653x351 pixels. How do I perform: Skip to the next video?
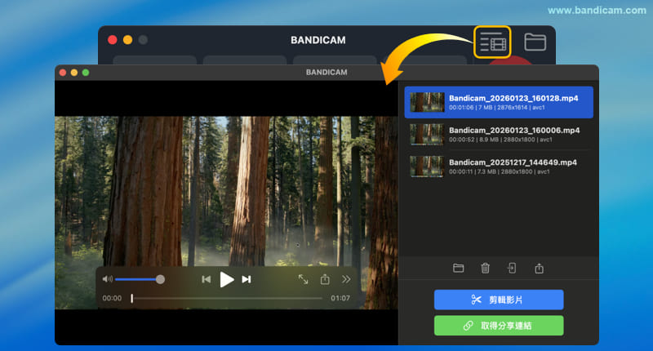coord(247,279)
